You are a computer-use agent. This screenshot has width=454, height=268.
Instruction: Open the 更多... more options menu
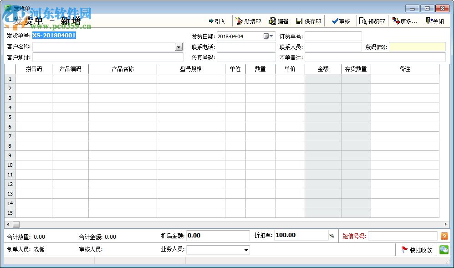[x=405, y=21]
